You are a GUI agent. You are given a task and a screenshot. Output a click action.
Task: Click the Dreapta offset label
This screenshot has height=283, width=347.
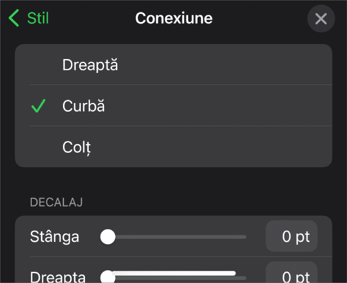point(58,277)
